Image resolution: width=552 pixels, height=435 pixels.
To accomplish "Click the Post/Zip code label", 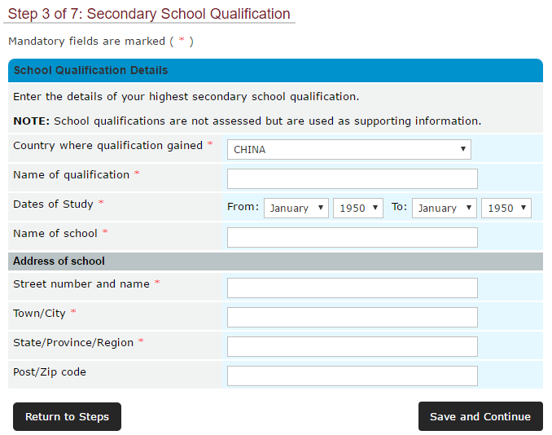I will pos(50,371).
